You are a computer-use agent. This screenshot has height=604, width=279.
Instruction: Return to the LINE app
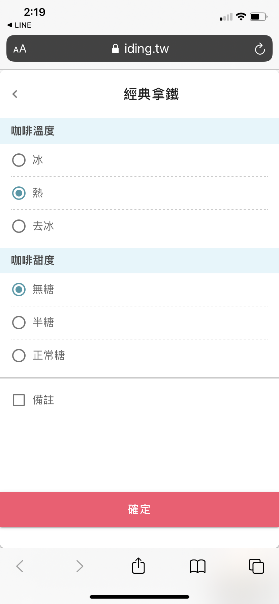(x=19, y=25)
